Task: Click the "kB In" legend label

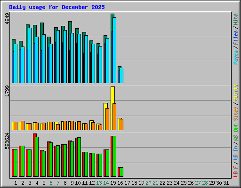Action: (235, 153)
